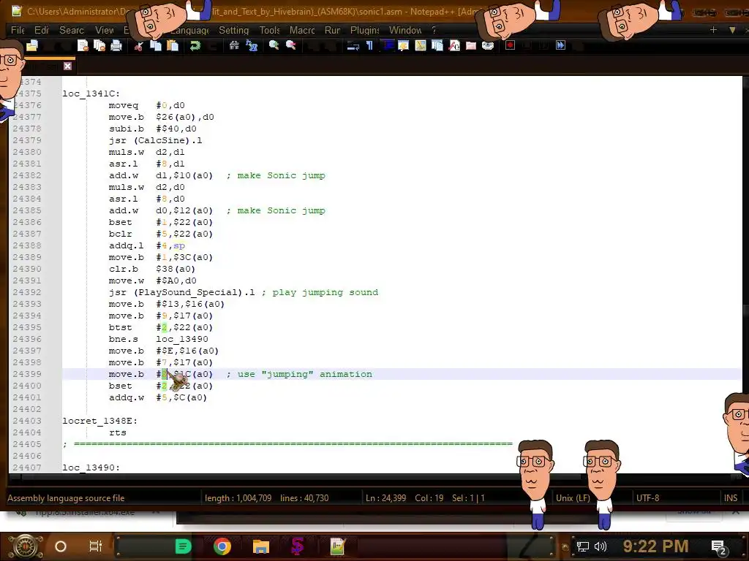The height and width of the screenshot is (561, 749).
Task: Zoom out with the magnifier minus icon
Action: (290, 46)
